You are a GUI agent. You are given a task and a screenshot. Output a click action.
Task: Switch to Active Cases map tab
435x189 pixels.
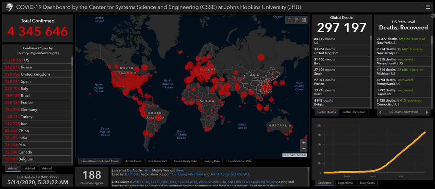[133, 161]
